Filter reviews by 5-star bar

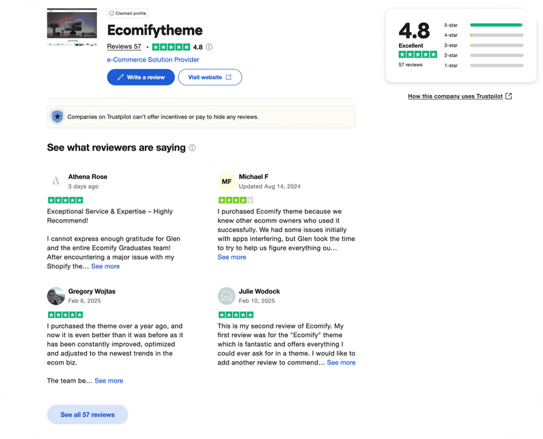pyautogui.click(x=496, y=25)
